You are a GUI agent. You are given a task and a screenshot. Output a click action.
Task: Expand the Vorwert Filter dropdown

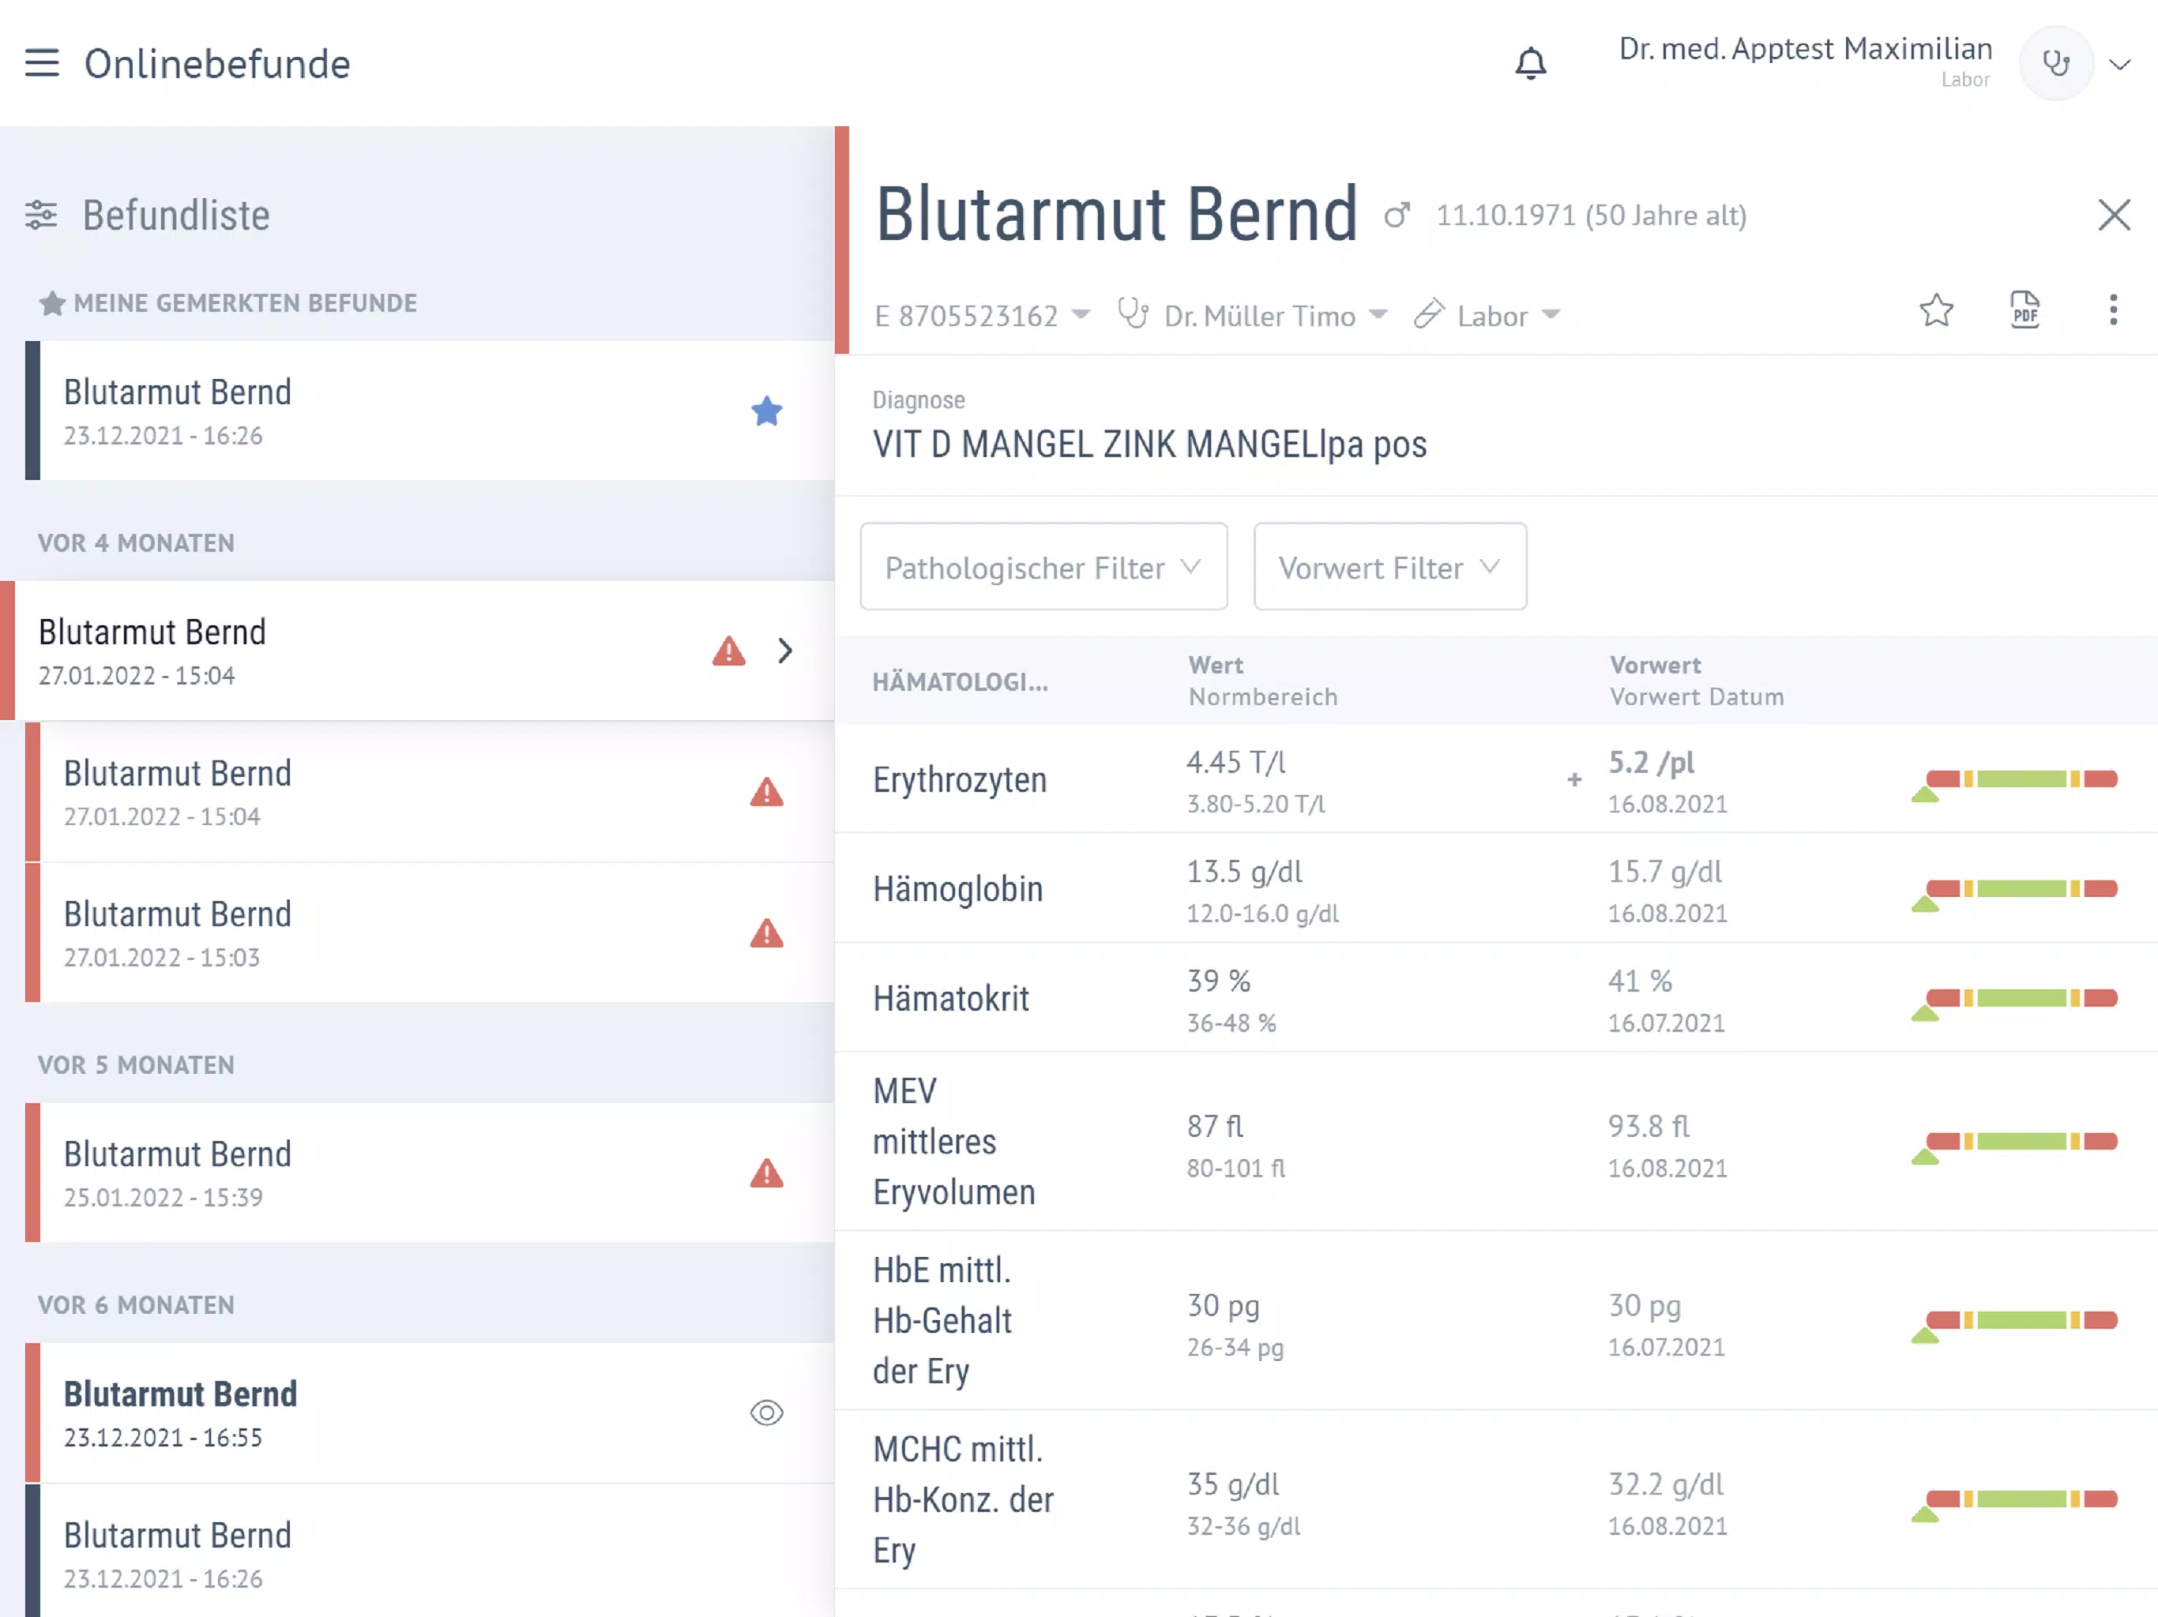pyautogui.click(x=1390, y=567)
